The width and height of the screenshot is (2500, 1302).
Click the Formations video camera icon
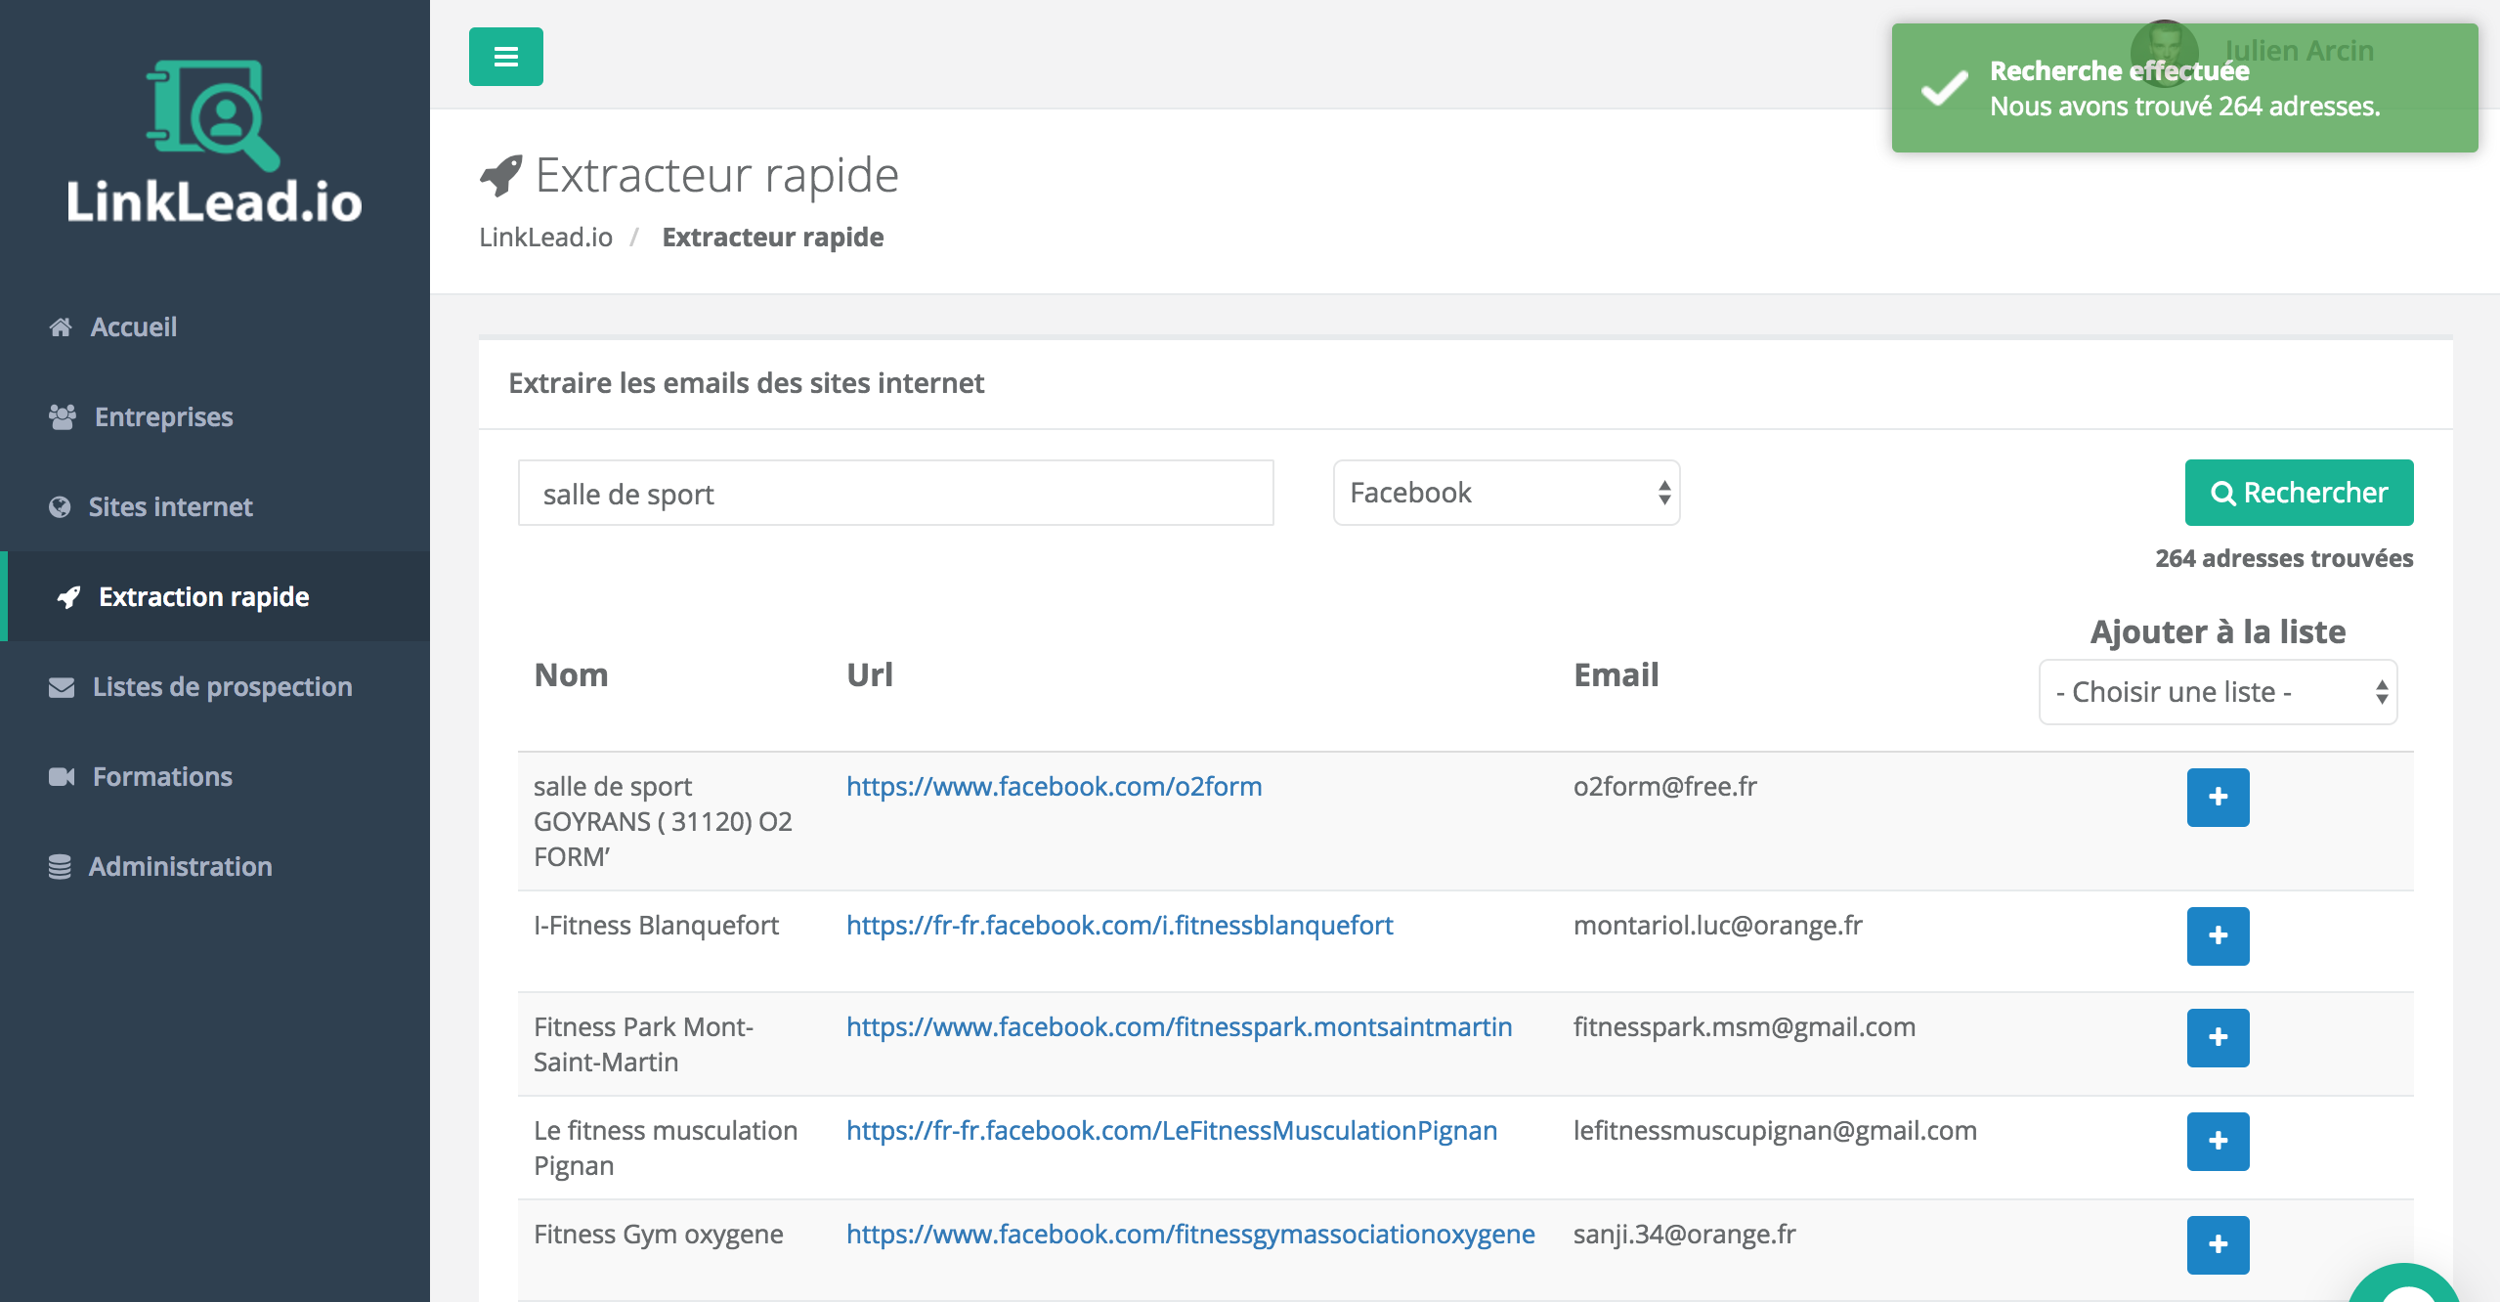tap(62, 777)
